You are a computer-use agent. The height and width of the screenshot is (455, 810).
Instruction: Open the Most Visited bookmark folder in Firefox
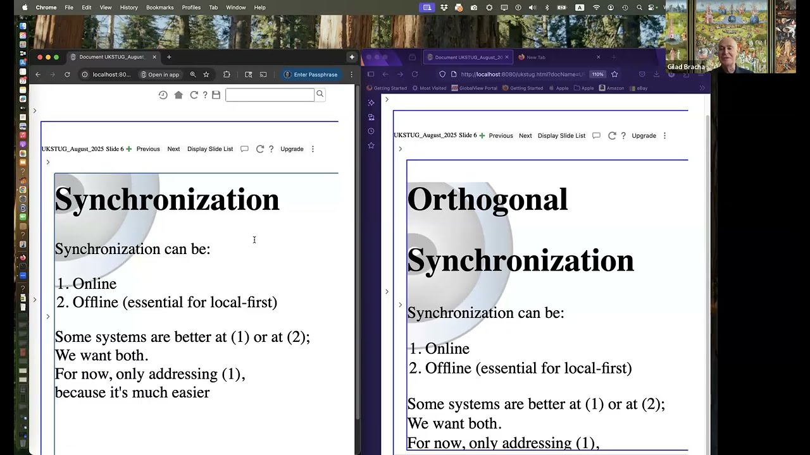click(429, 88)
